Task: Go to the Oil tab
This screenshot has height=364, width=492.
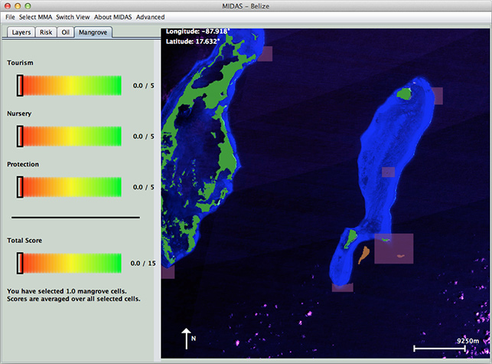Action: [66, 33]
